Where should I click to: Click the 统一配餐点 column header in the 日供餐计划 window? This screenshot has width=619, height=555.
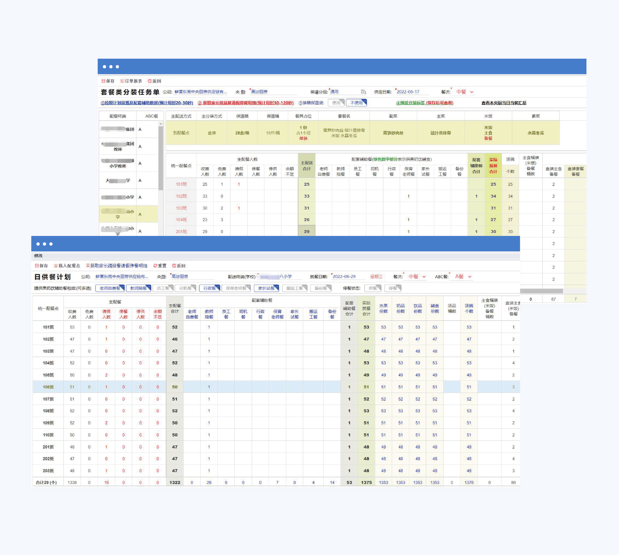click(48, 309)
